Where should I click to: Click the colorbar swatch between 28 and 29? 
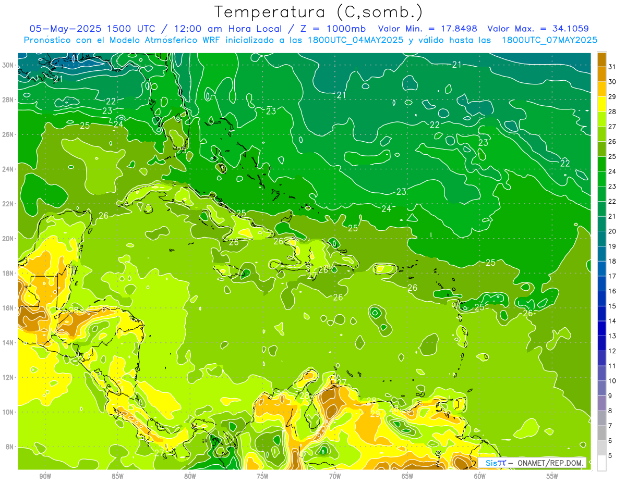[x=601, y=104]
